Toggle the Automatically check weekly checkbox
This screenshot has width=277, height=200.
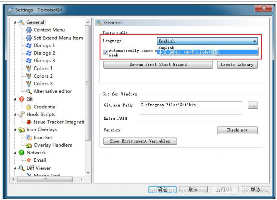tap(105, 53)
